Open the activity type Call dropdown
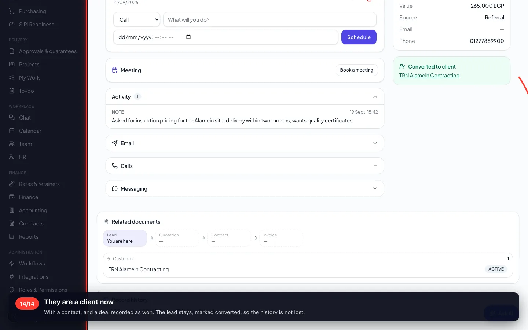 pyautogui.click(x=137, y=20)
